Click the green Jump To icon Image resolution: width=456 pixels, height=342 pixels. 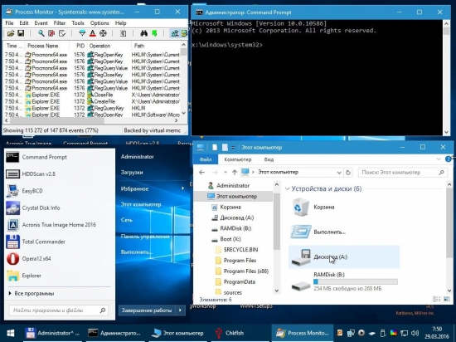[154, 33]
